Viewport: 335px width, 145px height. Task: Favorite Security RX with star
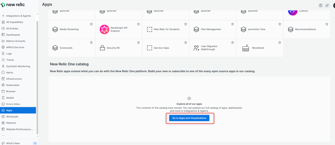click(138, 42)
